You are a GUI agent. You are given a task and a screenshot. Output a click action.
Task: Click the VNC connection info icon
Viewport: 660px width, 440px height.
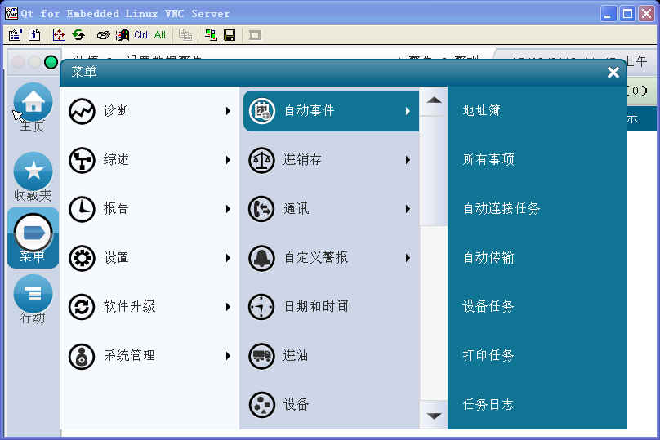[x=34, y=35]
